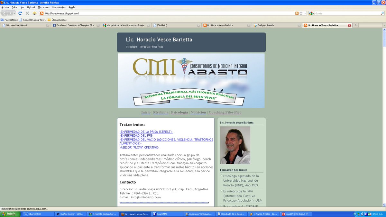Click the vertical scrollbar up arrow
The image size is (386, 217).
click(384, 30)
